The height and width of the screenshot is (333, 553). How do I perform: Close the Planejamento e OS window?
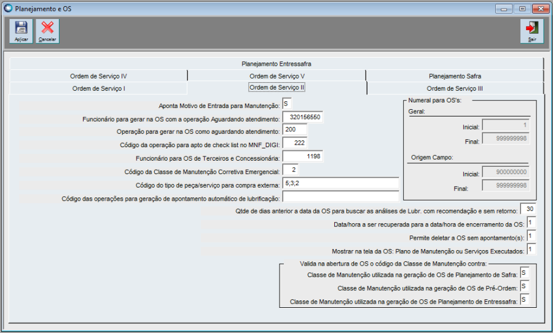(x=541, y=9)
